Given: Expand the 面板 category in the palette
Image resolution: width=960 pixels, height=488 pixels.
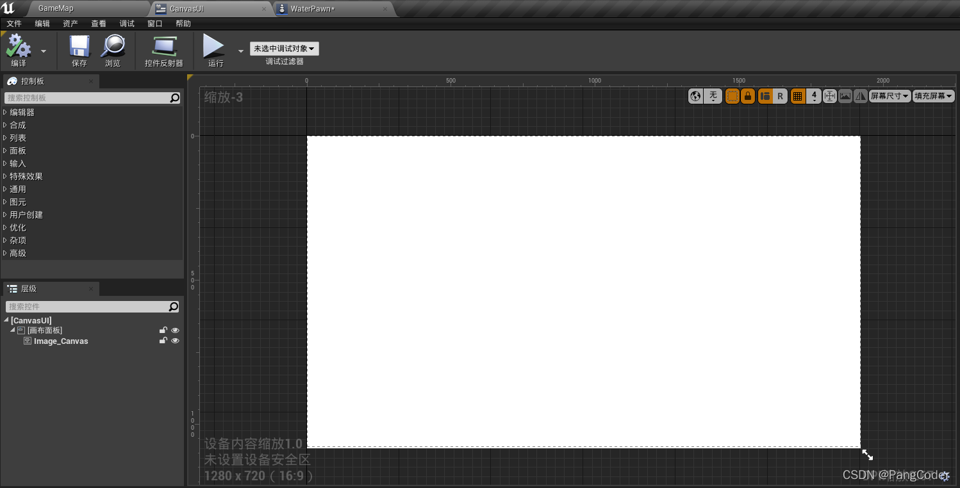Looking at the screenshot, I should 17,150.
